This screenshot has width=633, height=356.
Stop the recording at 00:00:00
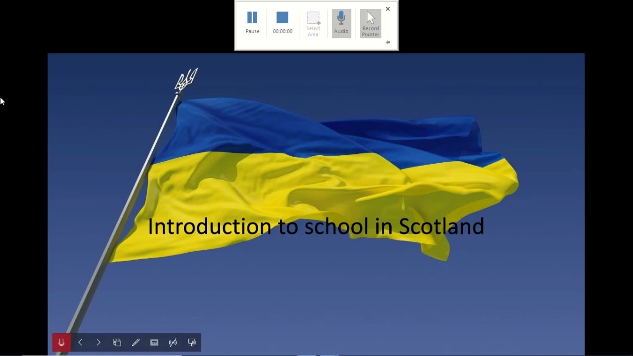(x=282, y=23)
